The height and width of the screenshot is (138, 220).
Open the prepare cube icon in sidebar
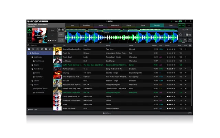tap(42, 49)
